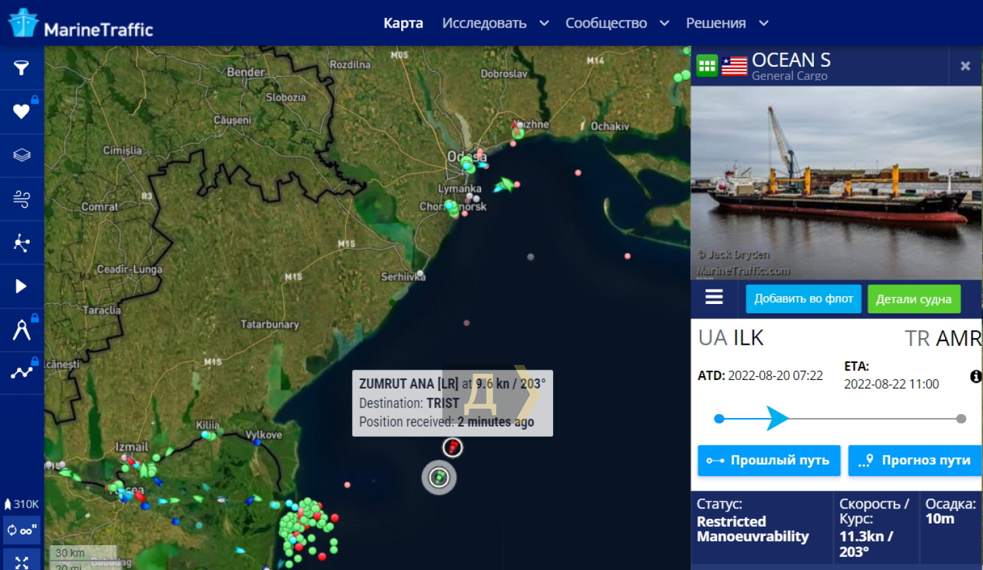Toggle the density maps network icon
This screenshot has height=570, width=983.
[22, 243]
